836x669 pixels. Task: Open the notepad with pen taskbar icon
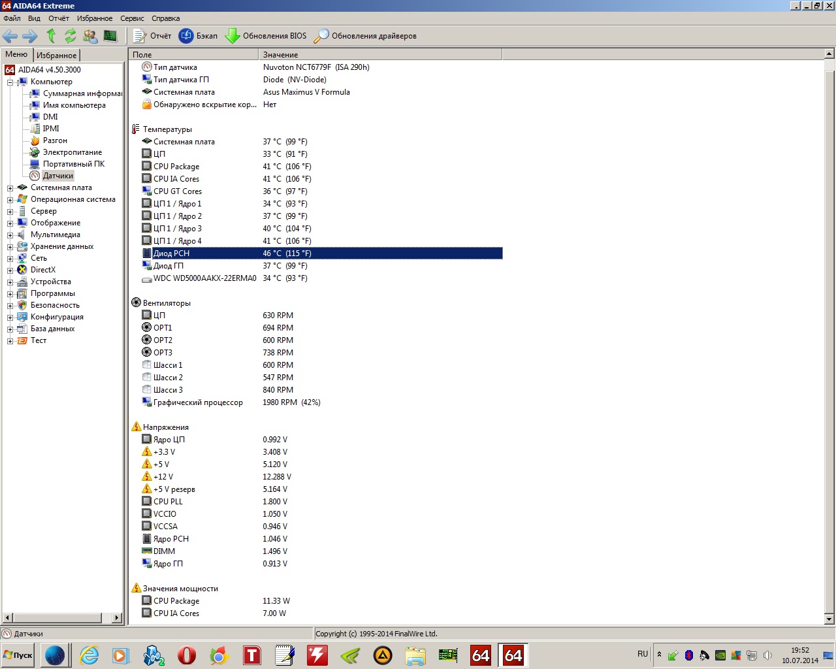tap(285, 655)
